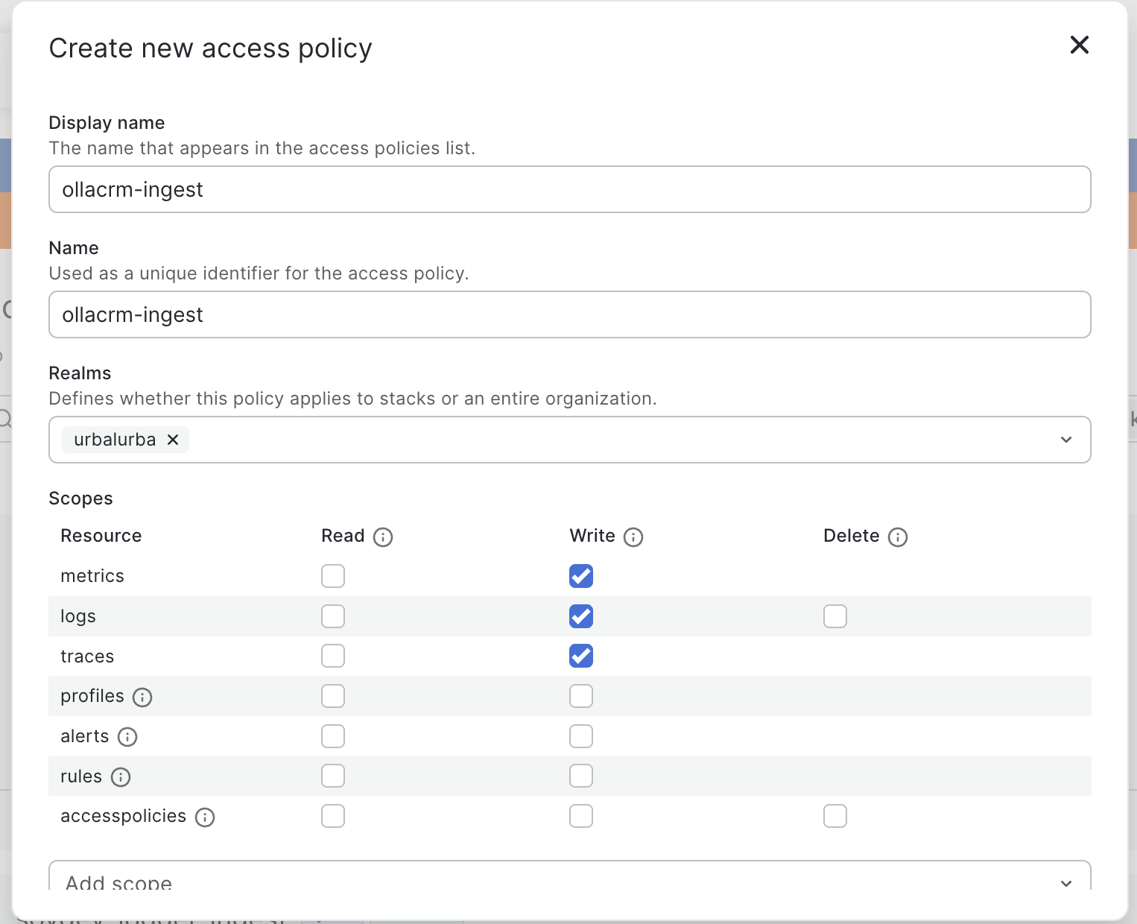The height and width of the screenshot is (924, 1137).
Task: Click the Scopes section heading
Action: [x=80, y=499]
